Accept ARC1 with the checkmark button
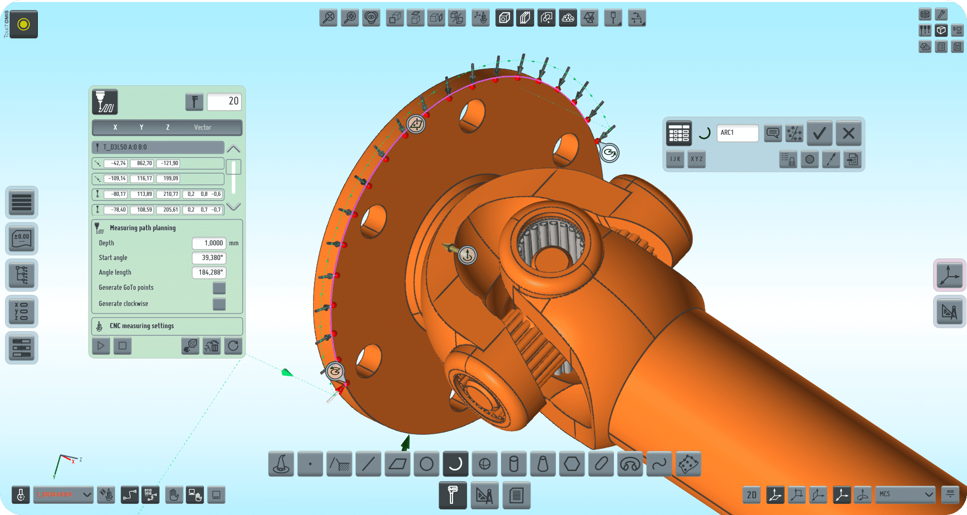 point(820,133)
